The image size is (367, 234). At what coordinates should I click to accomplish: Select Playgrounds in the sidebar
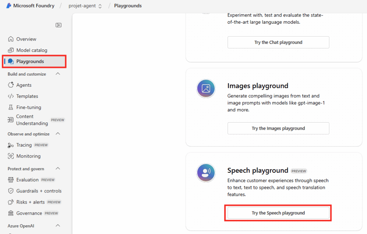(30, 61)
